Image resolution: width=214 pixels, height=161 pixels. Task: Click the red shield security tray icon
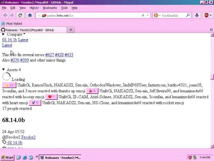click(190, 158)
